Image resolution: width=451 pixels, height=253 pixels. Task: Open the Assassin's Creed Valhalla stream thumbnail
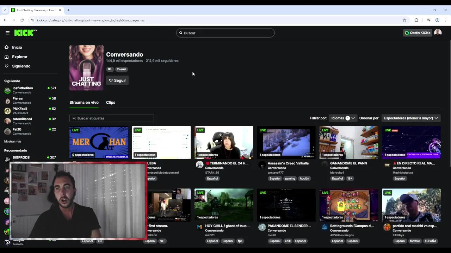[x=286, y=143]
